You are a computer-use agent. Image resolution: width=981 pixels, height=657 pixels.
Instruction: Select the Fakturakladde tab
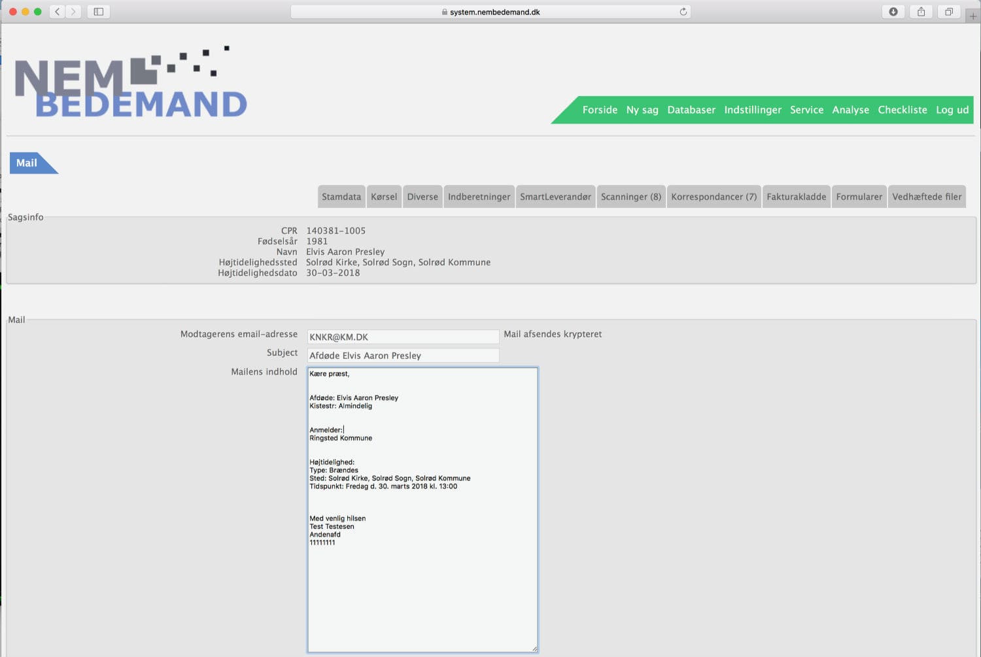(796, 197)
